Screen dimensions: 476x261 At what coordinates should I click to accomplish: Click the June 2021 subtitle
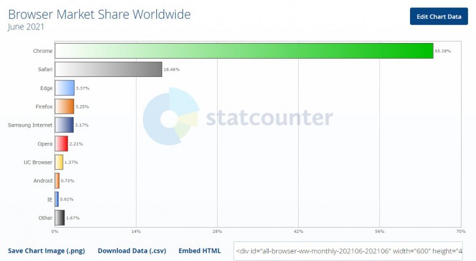pyautogui.click(x=26, y=27)
